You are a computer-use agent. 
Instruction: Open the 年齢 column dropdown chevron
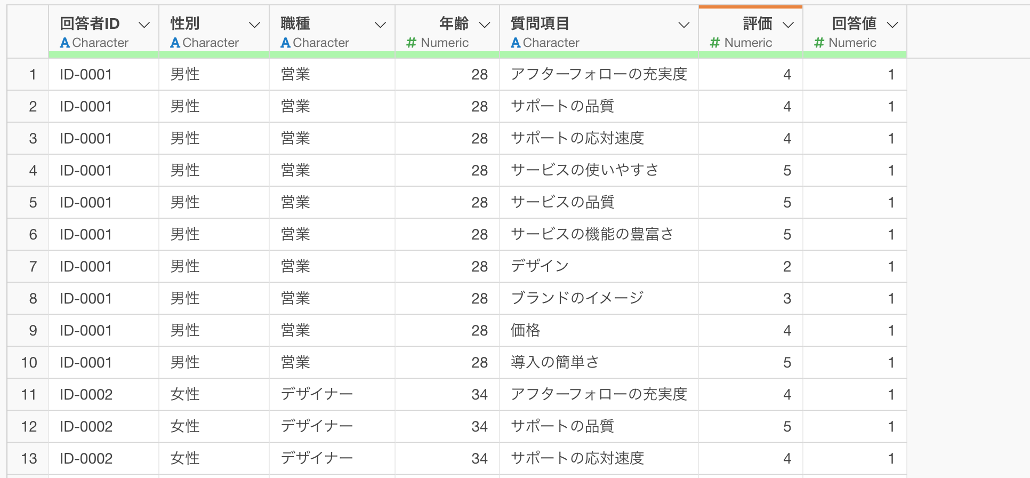pyautogui.click(x=485, y=25)
